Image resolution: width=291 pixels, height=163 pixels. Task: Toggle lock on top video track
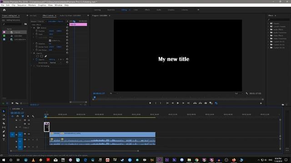(16, 120)
